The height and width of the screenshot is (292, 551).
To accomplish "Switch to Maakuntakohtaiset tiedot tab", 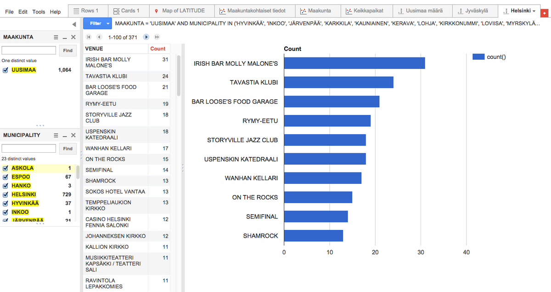I will [x=255, y=11].
